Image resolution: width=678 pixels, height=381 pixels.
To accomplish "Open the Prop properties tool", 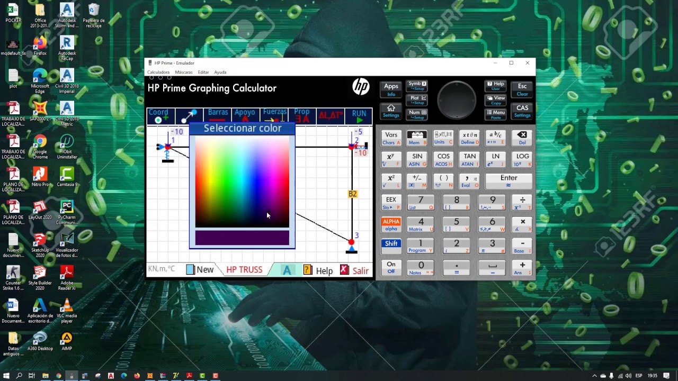I will [302, 116].
